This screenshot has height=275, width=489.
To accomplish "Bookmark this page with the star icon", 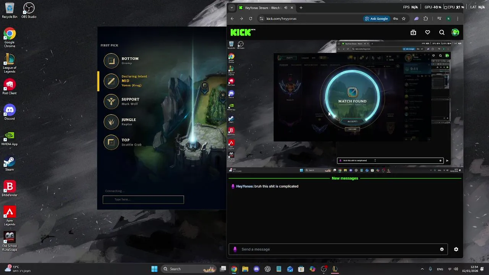I will pos(403,18).
